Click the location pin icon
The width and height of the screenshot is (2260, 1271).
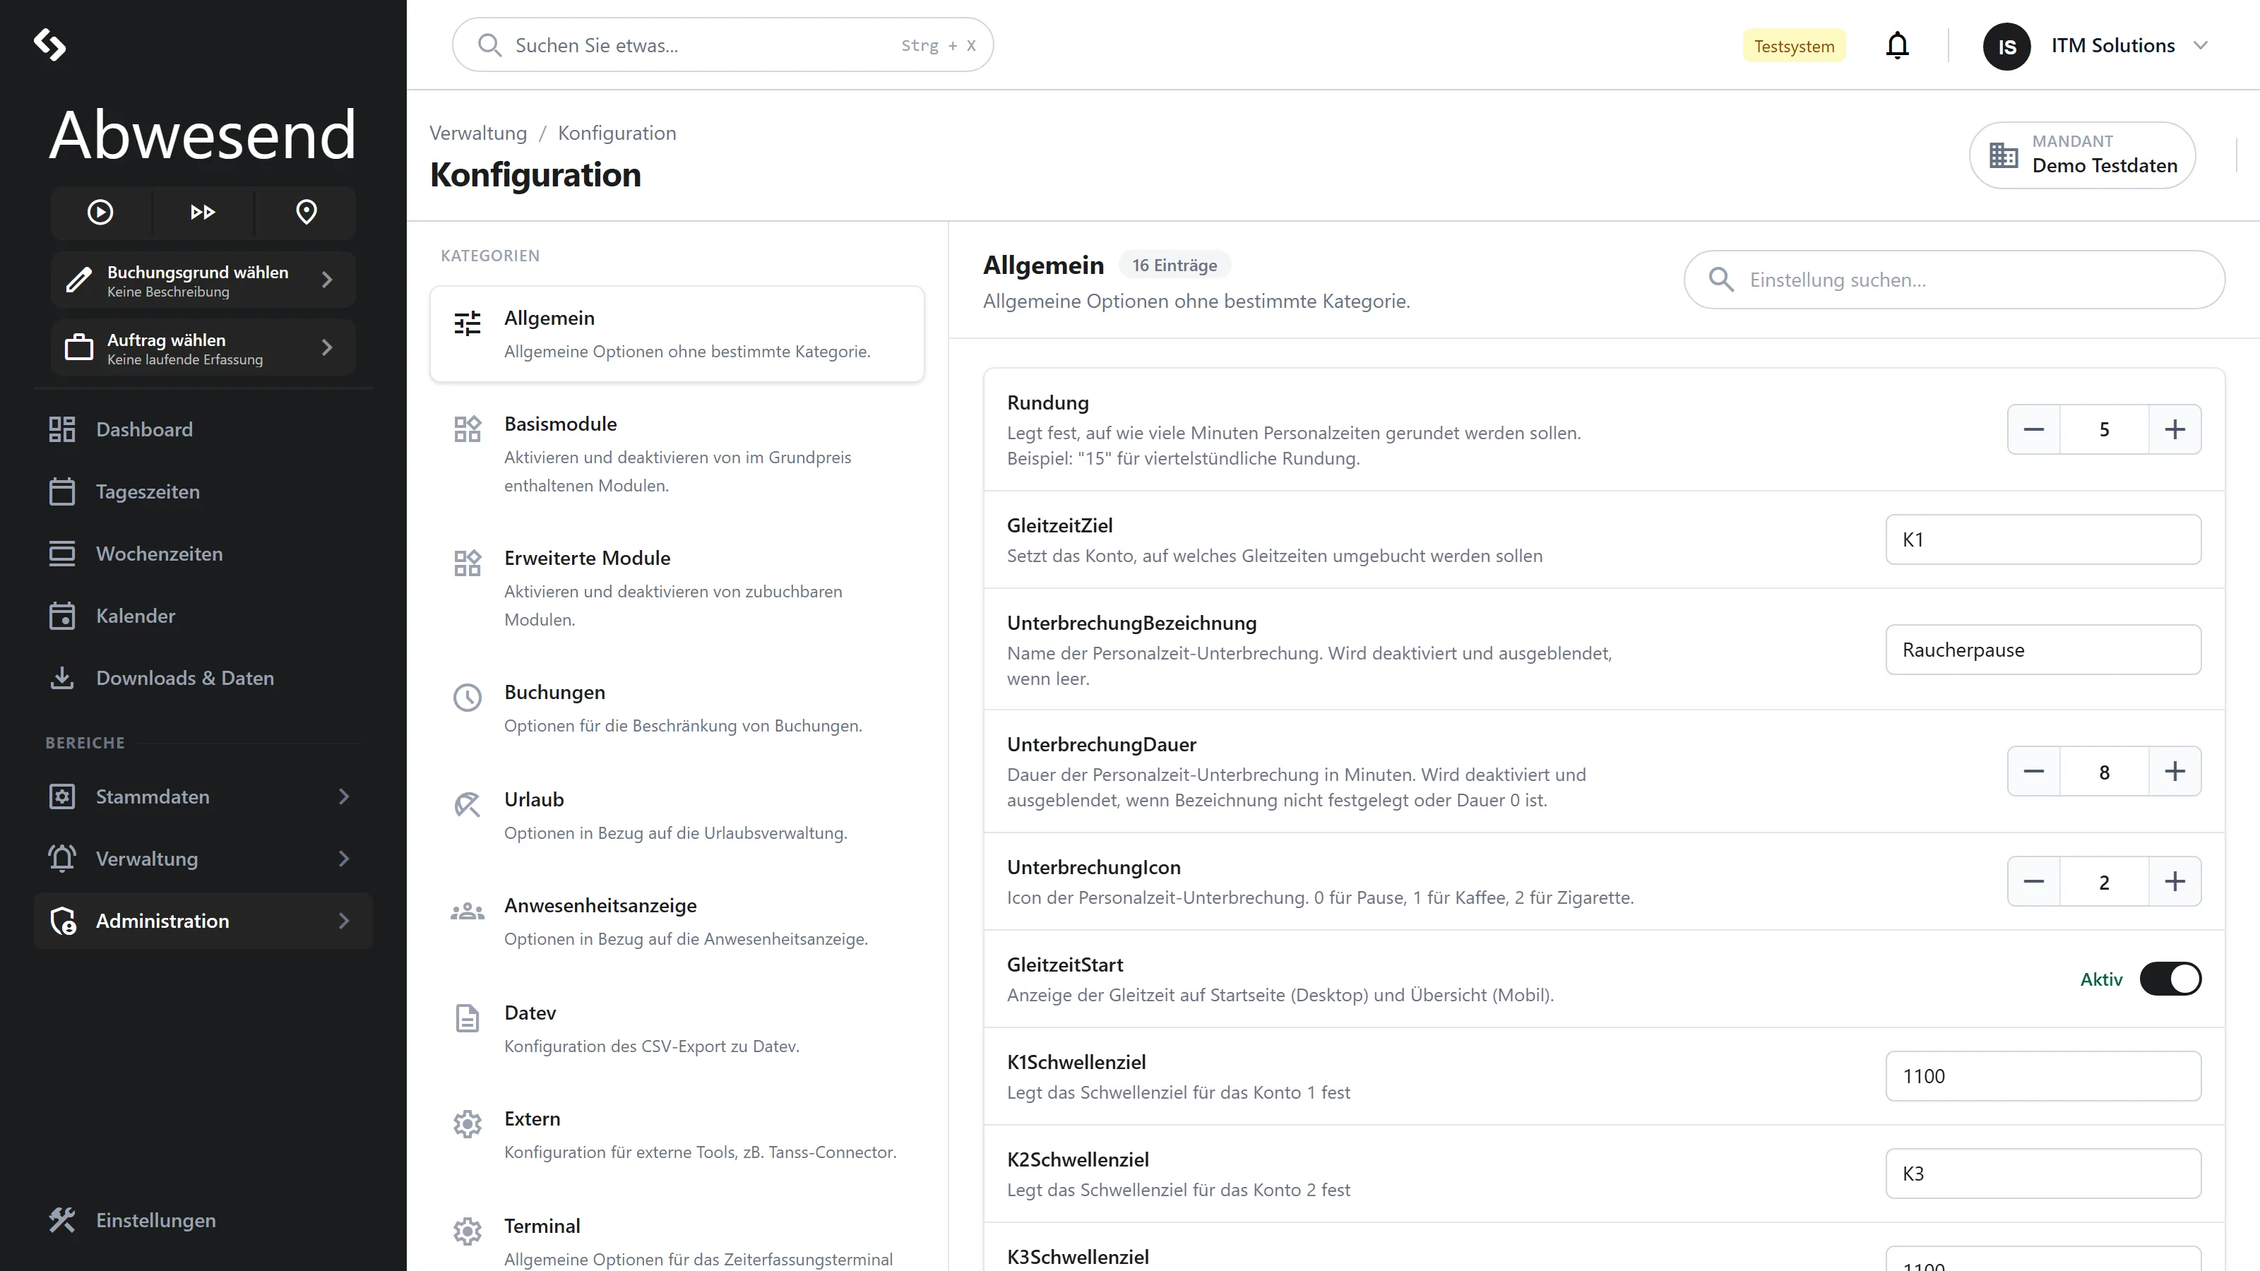coord(307,213)
